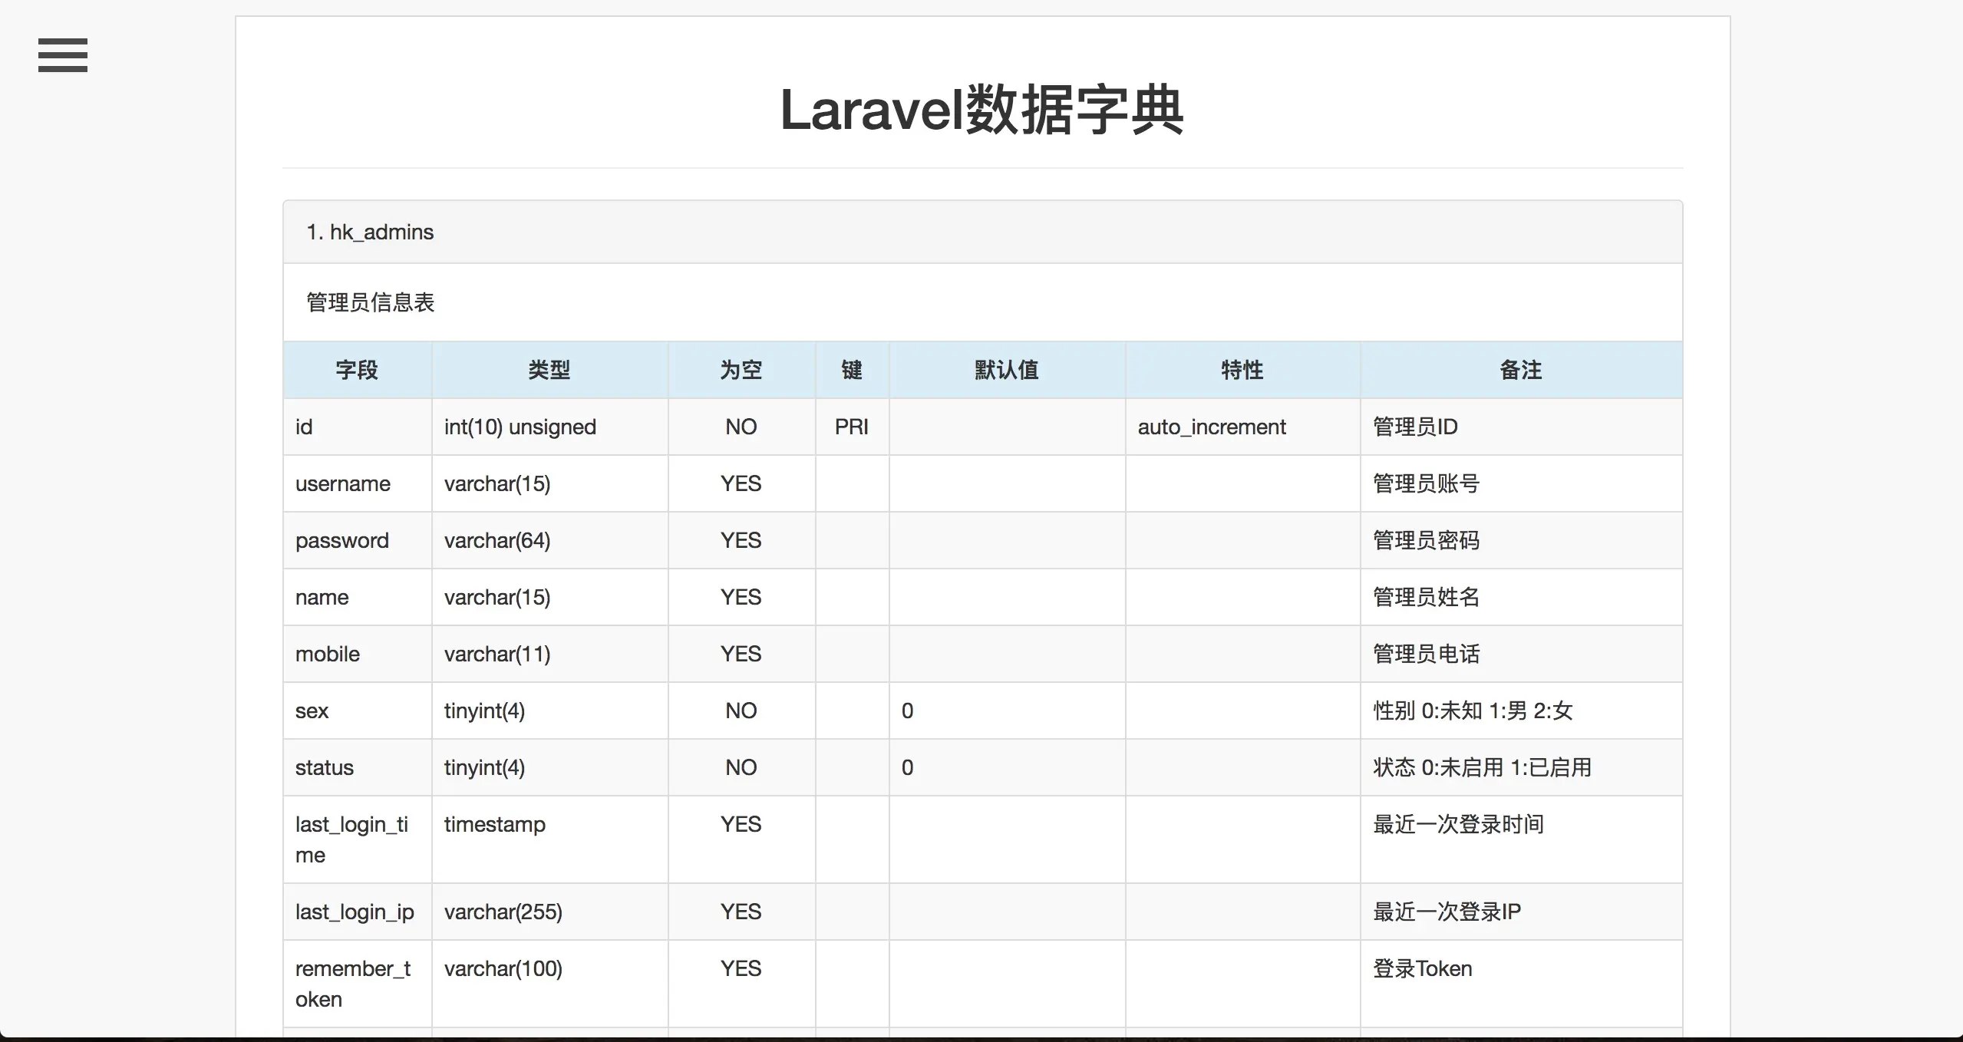Select the password field cell
Screen dimensions: 1963x1042
[342, 540]
